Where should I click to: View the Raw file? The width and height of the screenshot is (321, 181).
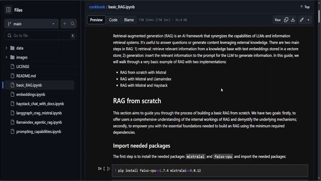[277, 20]
